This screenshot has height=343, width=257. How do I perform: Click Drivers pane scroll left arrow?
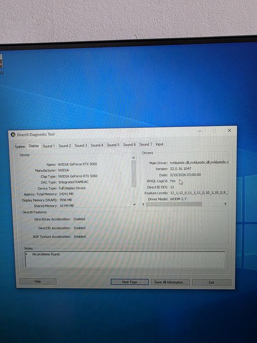coord(143,204)
